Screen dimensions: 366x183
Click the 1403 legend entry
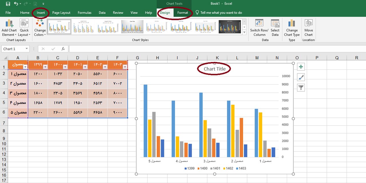coord(240,168)
